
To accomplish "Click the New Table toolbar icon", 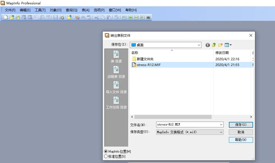I will click(5, 17).
